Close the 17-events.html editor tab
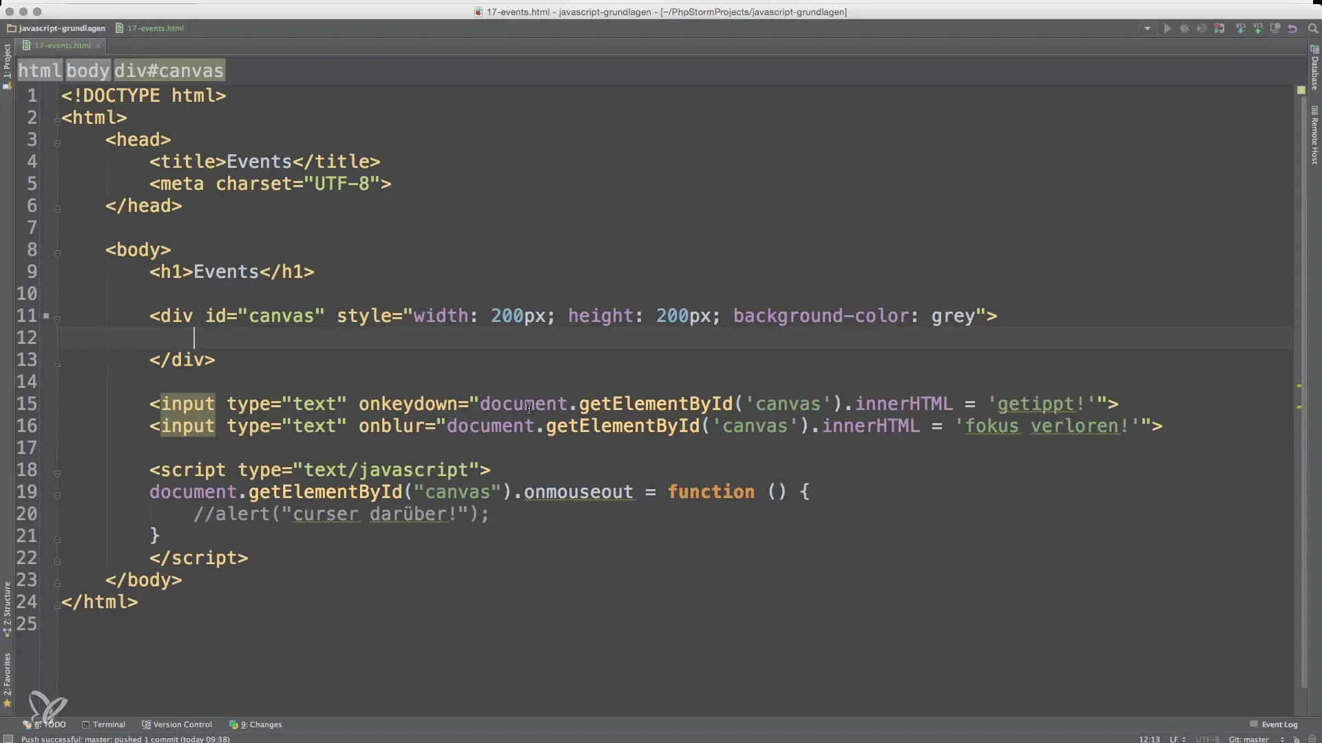 (x=98, y=46)
